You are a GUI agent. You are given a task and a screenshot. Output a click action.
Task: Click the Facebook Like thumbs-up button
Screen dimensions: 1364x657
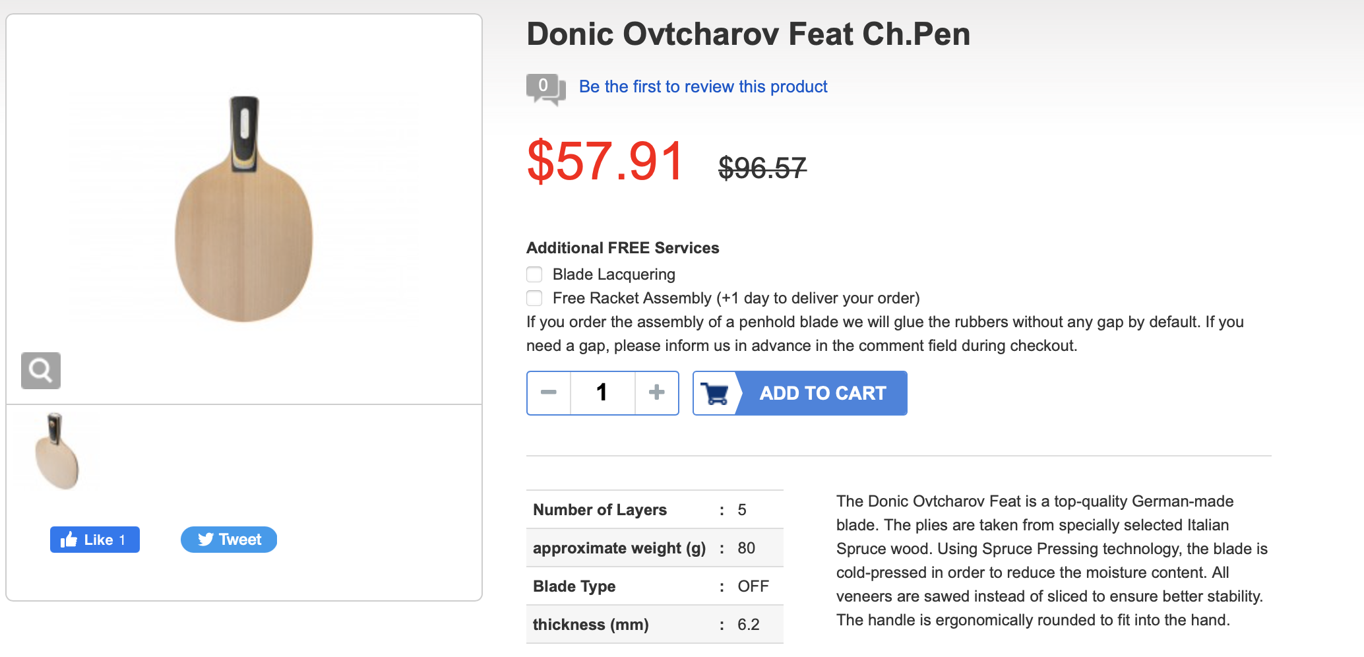click(95, 540)
